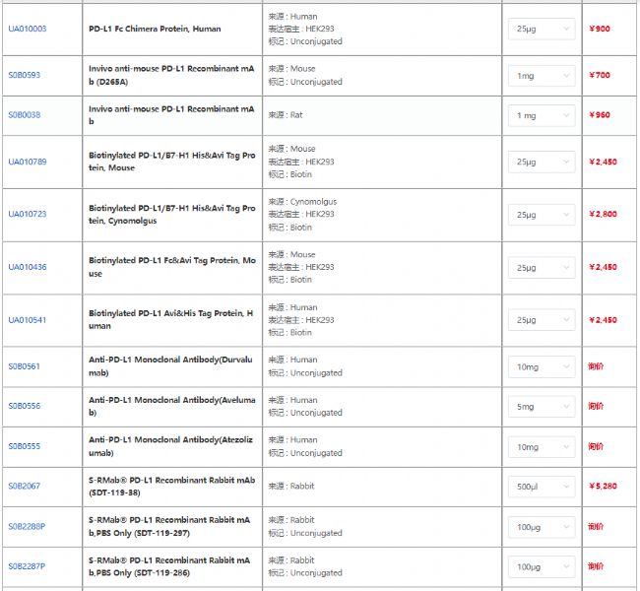
Task: Open the S0B0555 catalog link
Action: [25, 447]
